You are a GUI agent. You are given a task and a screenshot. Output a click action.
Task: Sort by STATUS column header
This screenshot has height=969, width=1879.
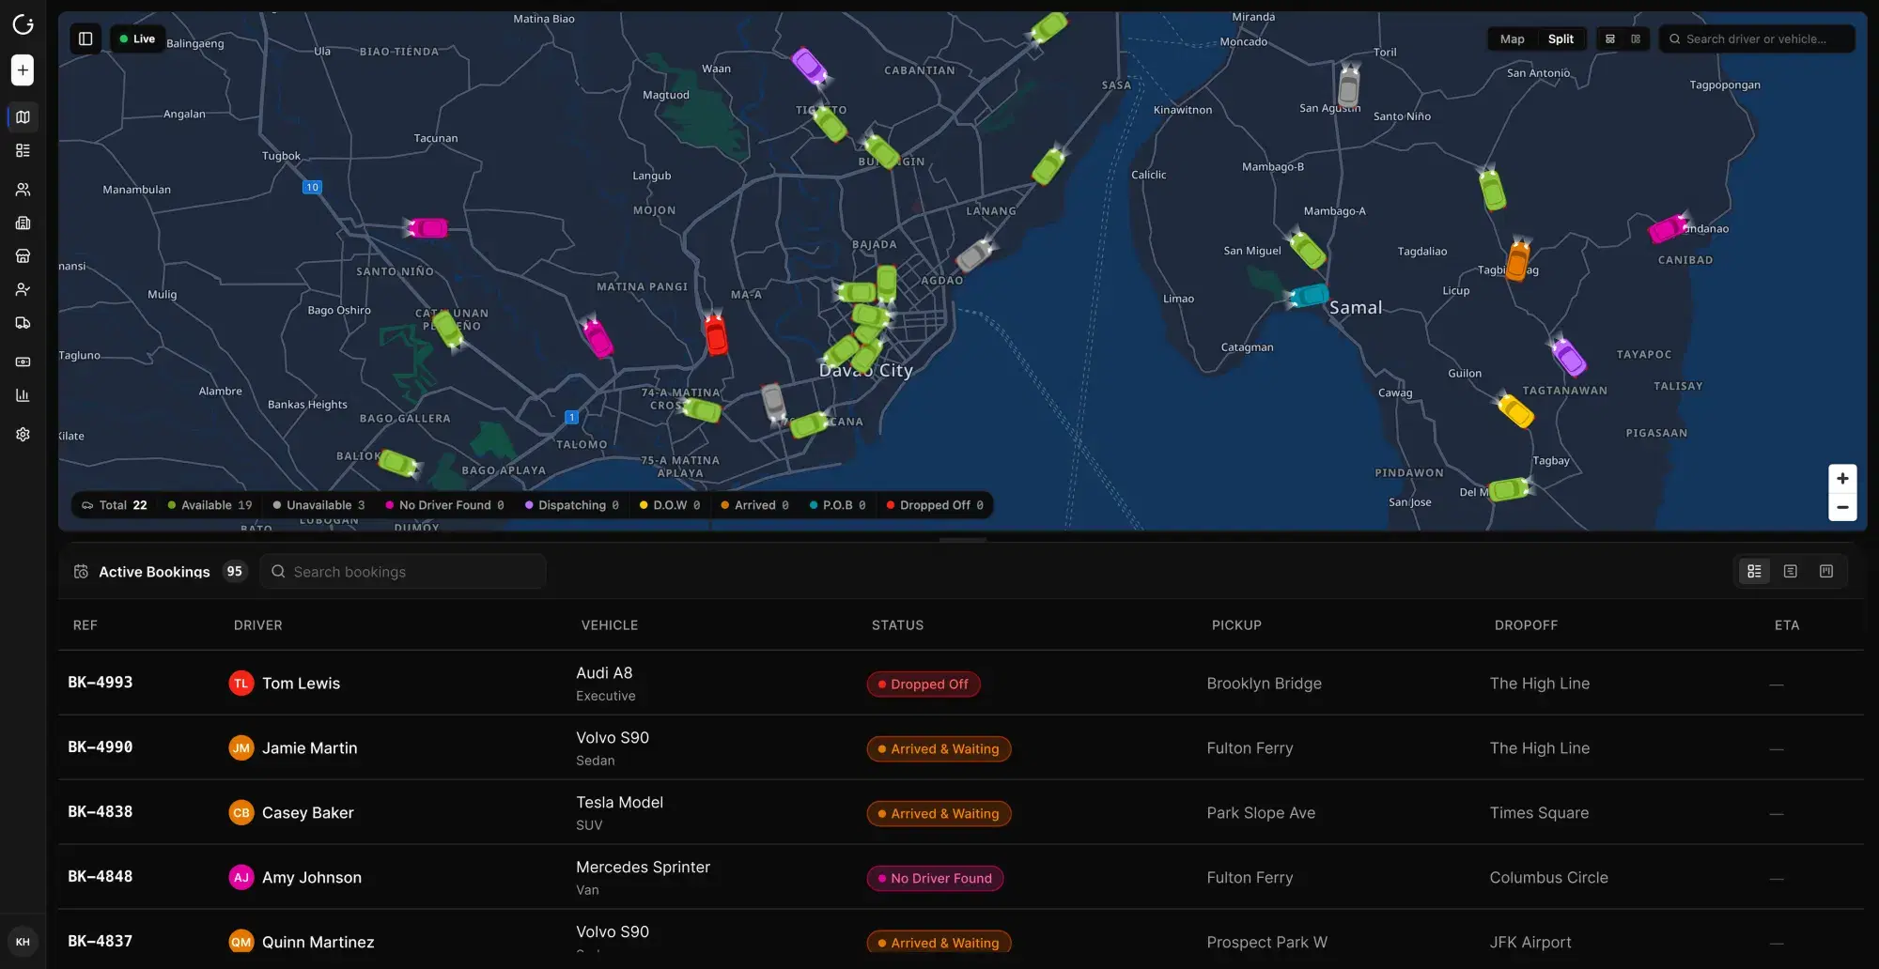(x=897, y=625)
